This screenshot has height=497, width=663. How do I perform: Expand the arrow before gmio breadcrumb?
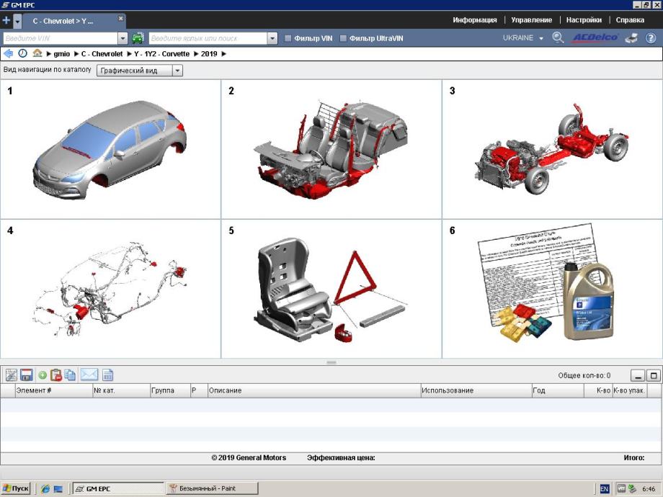49,54
